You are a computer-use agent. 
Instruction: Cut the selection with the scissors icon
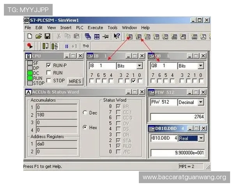[58, 36]
